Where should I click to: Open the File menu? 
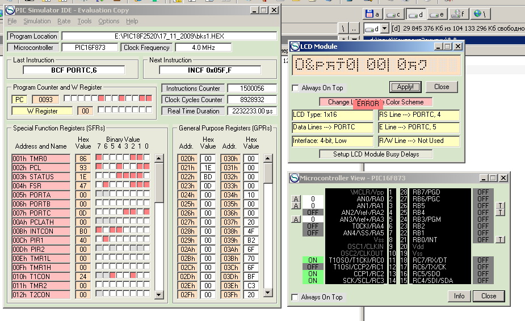(x=12, y=21)
